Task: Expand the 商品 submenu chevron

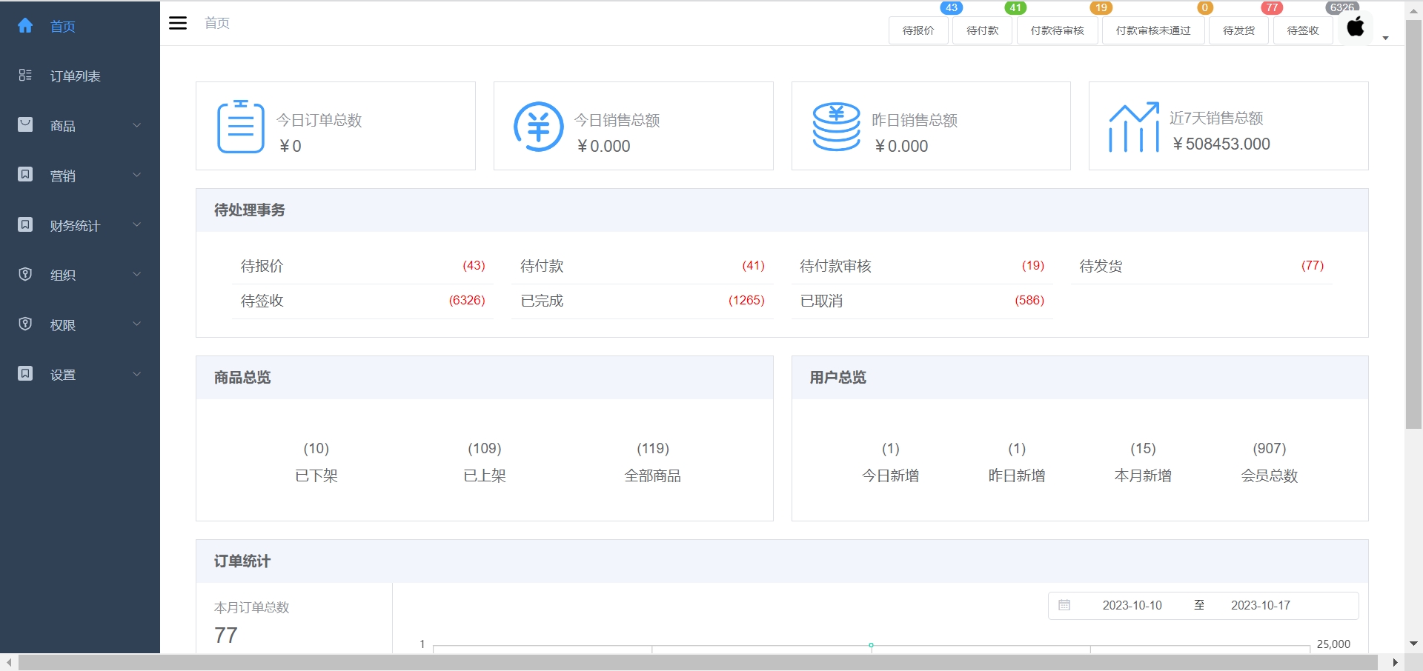Action: point(136,125)
